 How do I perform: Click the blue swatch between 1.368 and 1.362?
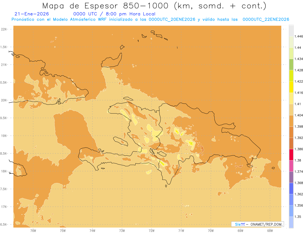coord(291,188)
